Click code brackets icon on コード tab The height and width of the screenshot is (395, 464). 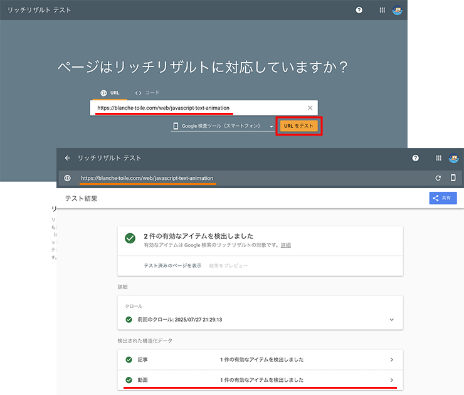(x=138, y=93)
